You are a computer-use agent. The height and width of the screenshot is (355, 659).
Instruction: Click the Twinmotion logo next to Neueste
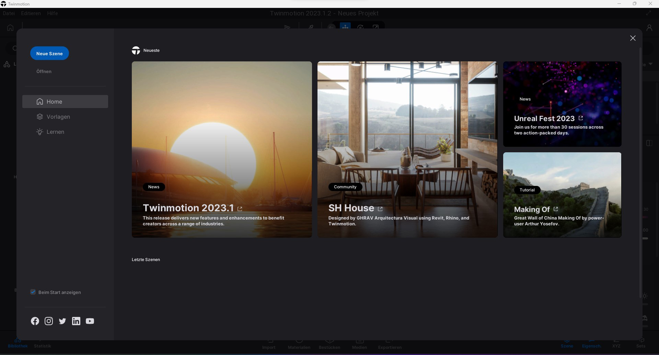pos(136,50)
